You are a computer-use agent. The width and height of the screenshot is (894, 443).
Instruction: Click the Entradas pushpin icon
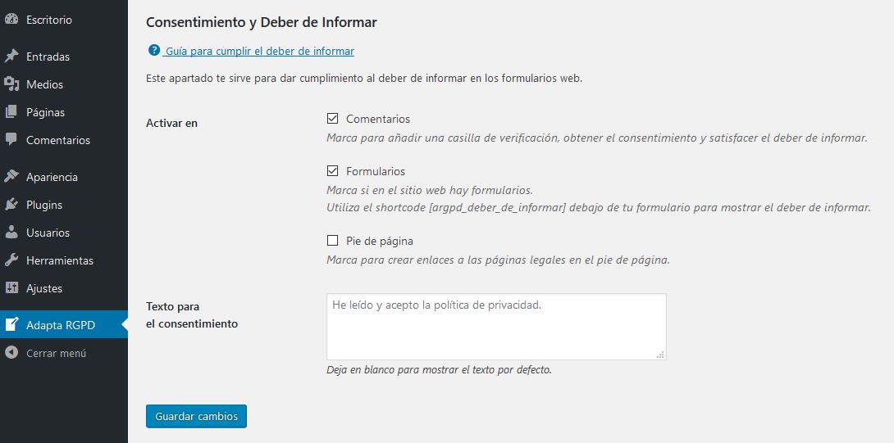[11, 57]
